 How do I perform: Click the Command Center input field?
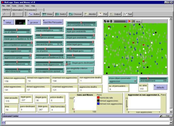pos(87,123)
